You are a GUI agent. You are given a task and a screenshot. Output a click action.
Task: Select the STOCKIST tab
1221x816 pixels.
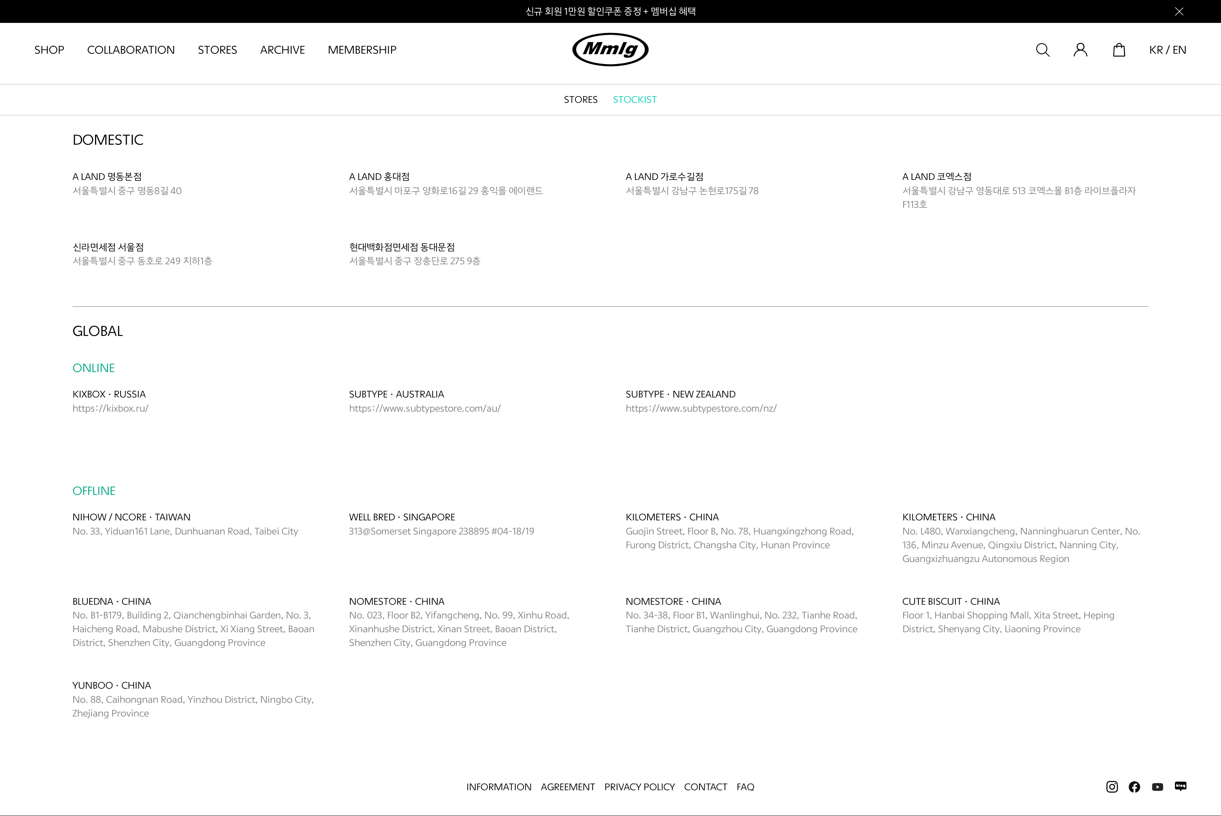(635, 99)
